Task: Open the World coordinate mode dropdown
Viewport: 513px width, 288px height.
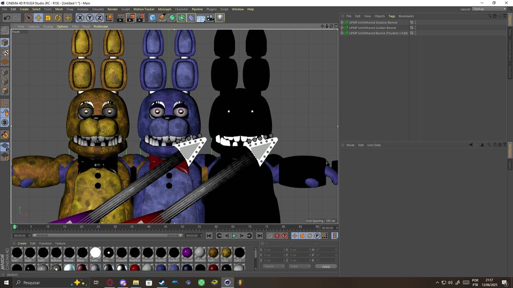Action: 273,267
